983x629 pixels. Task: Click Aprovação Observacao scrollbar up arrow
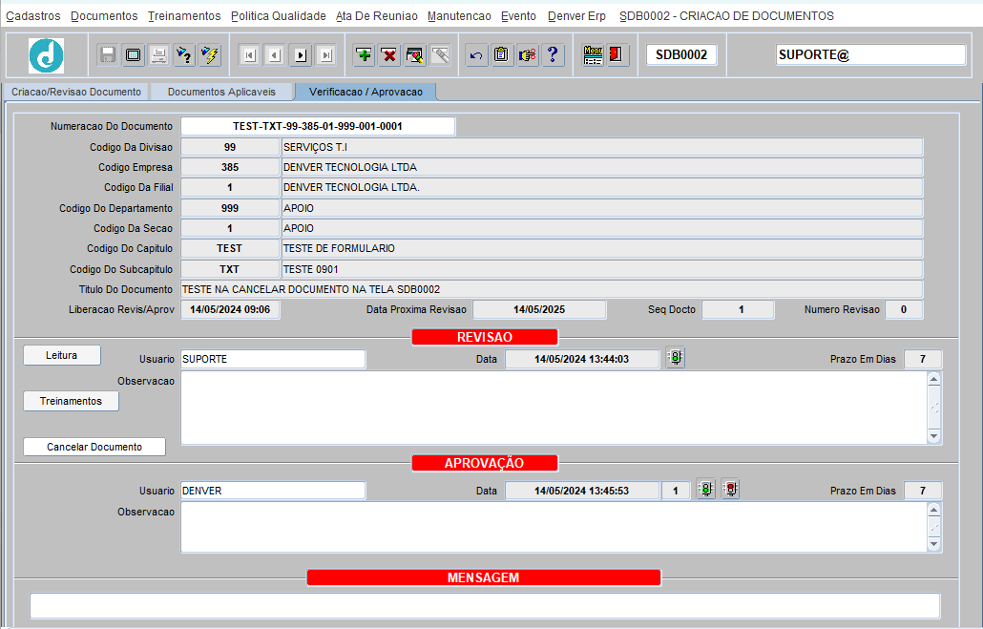point(934,510)
